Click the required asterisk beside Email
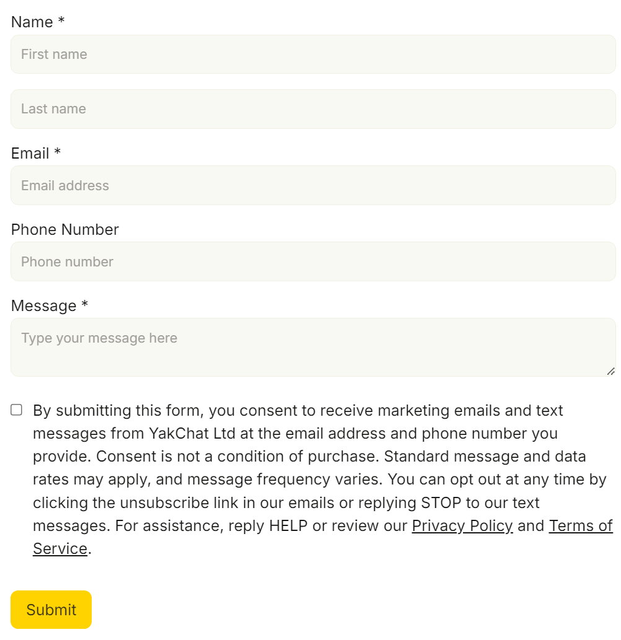Screen dimensions: 621x640 coord(58,151)
